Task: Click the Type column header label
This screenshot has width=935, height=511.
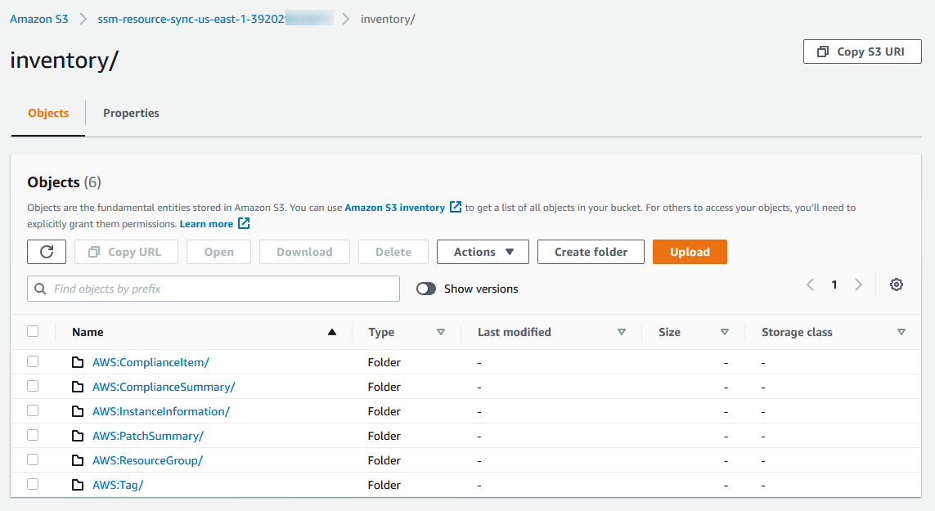Action: click(382, 332)
